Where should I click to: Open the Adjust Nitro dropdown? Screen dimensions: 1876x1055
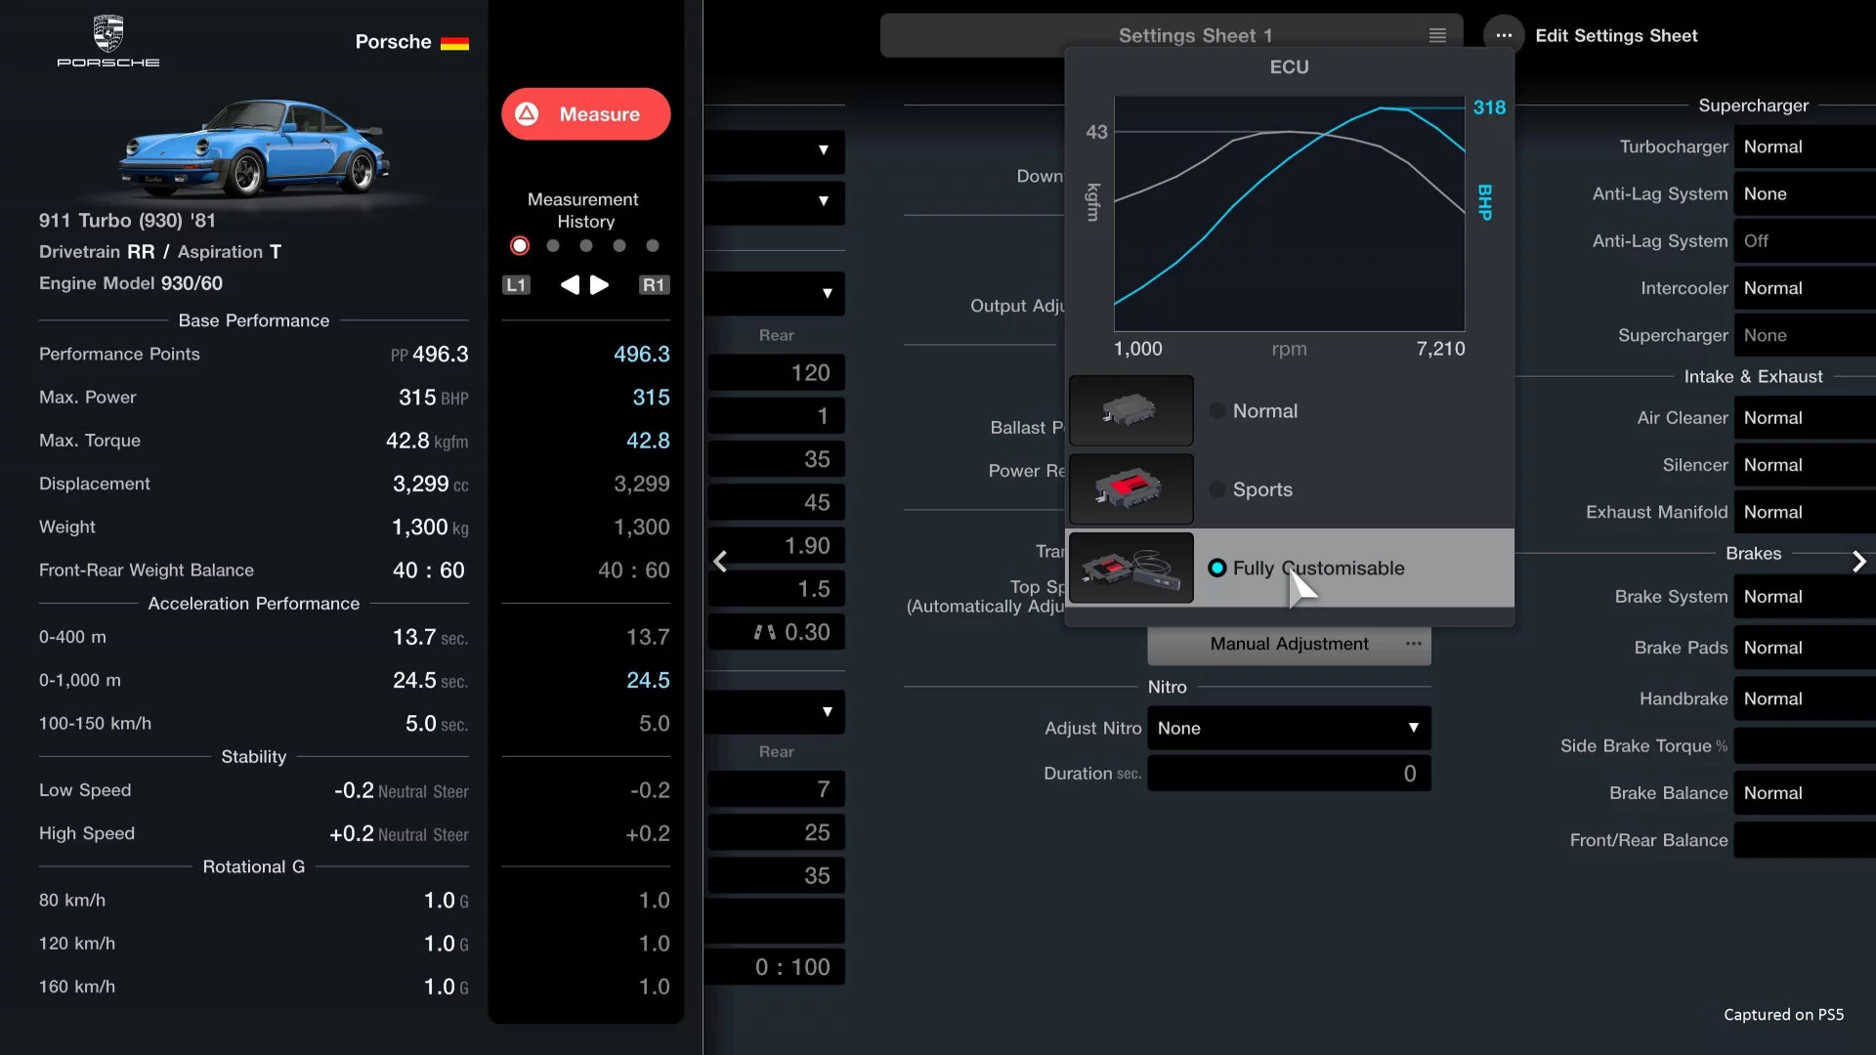1289,728
